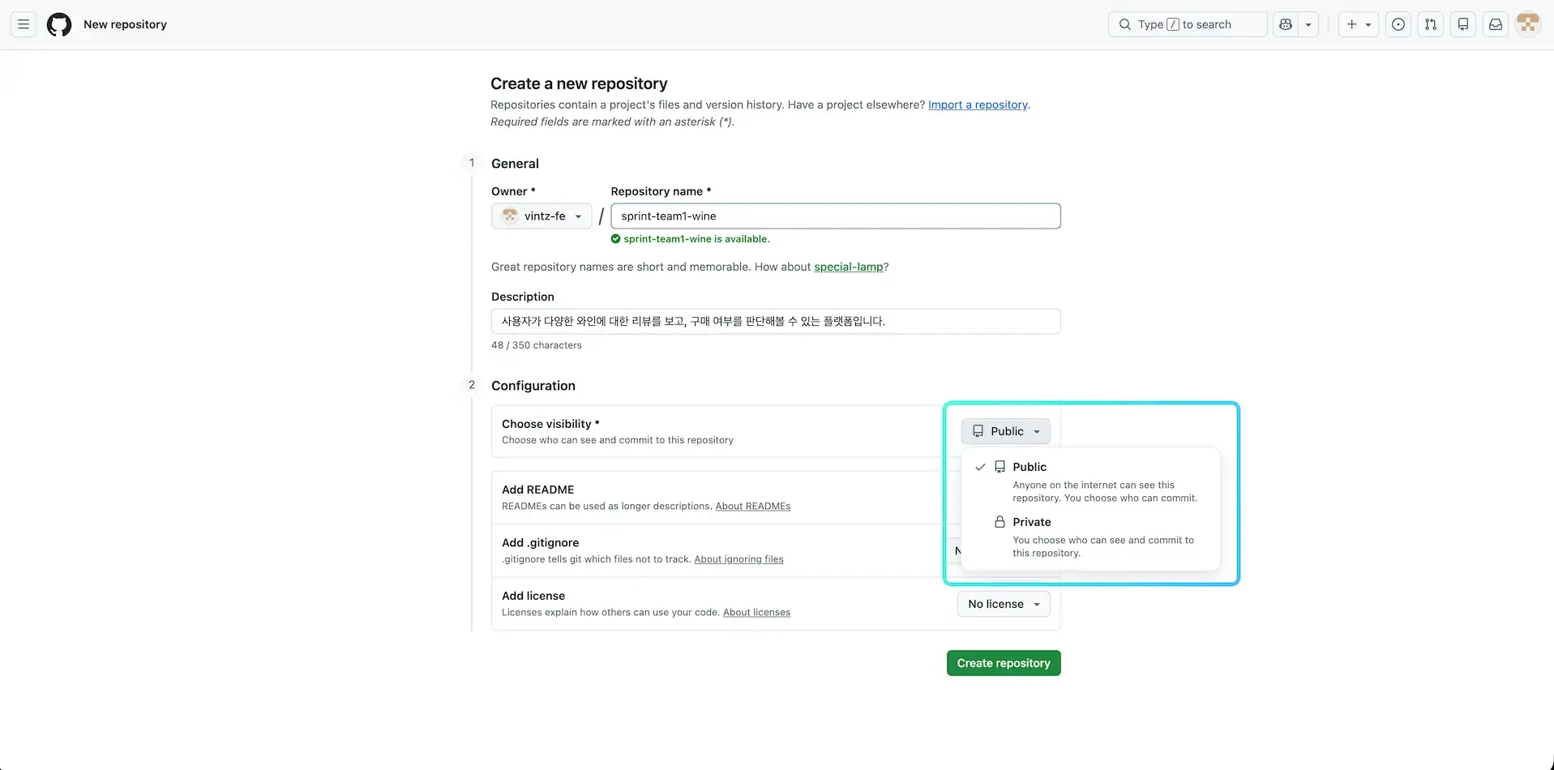Open Copilot chat icon
Screen dimensions: 1554x770
(1286, 24)
